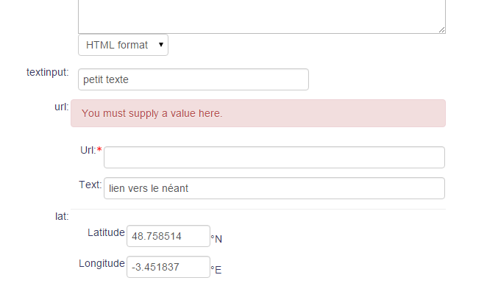
Task: Click the 'Url:' required field label
Action: pos(88,150)
